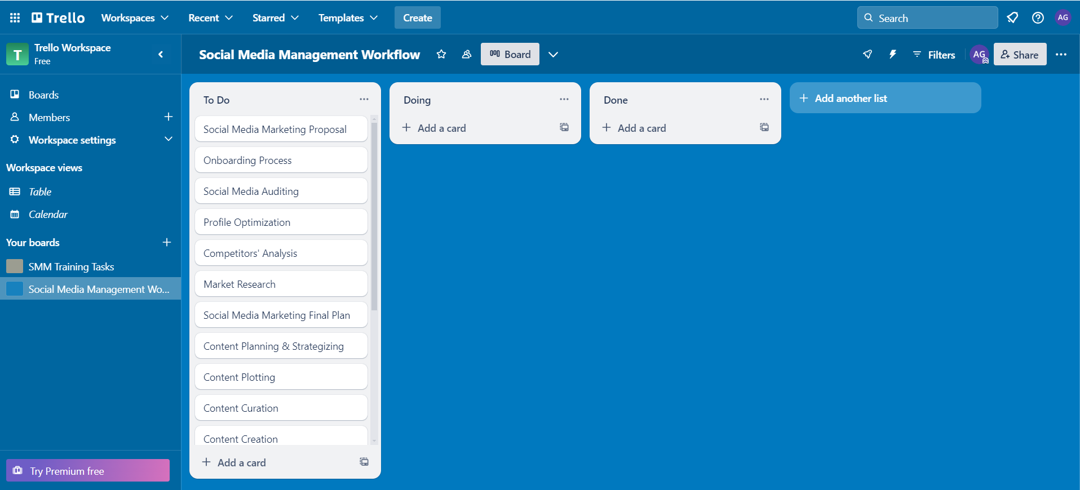
Task: Select Social Media Management Wo... board in sidebar
Action: tap(90, 289)
